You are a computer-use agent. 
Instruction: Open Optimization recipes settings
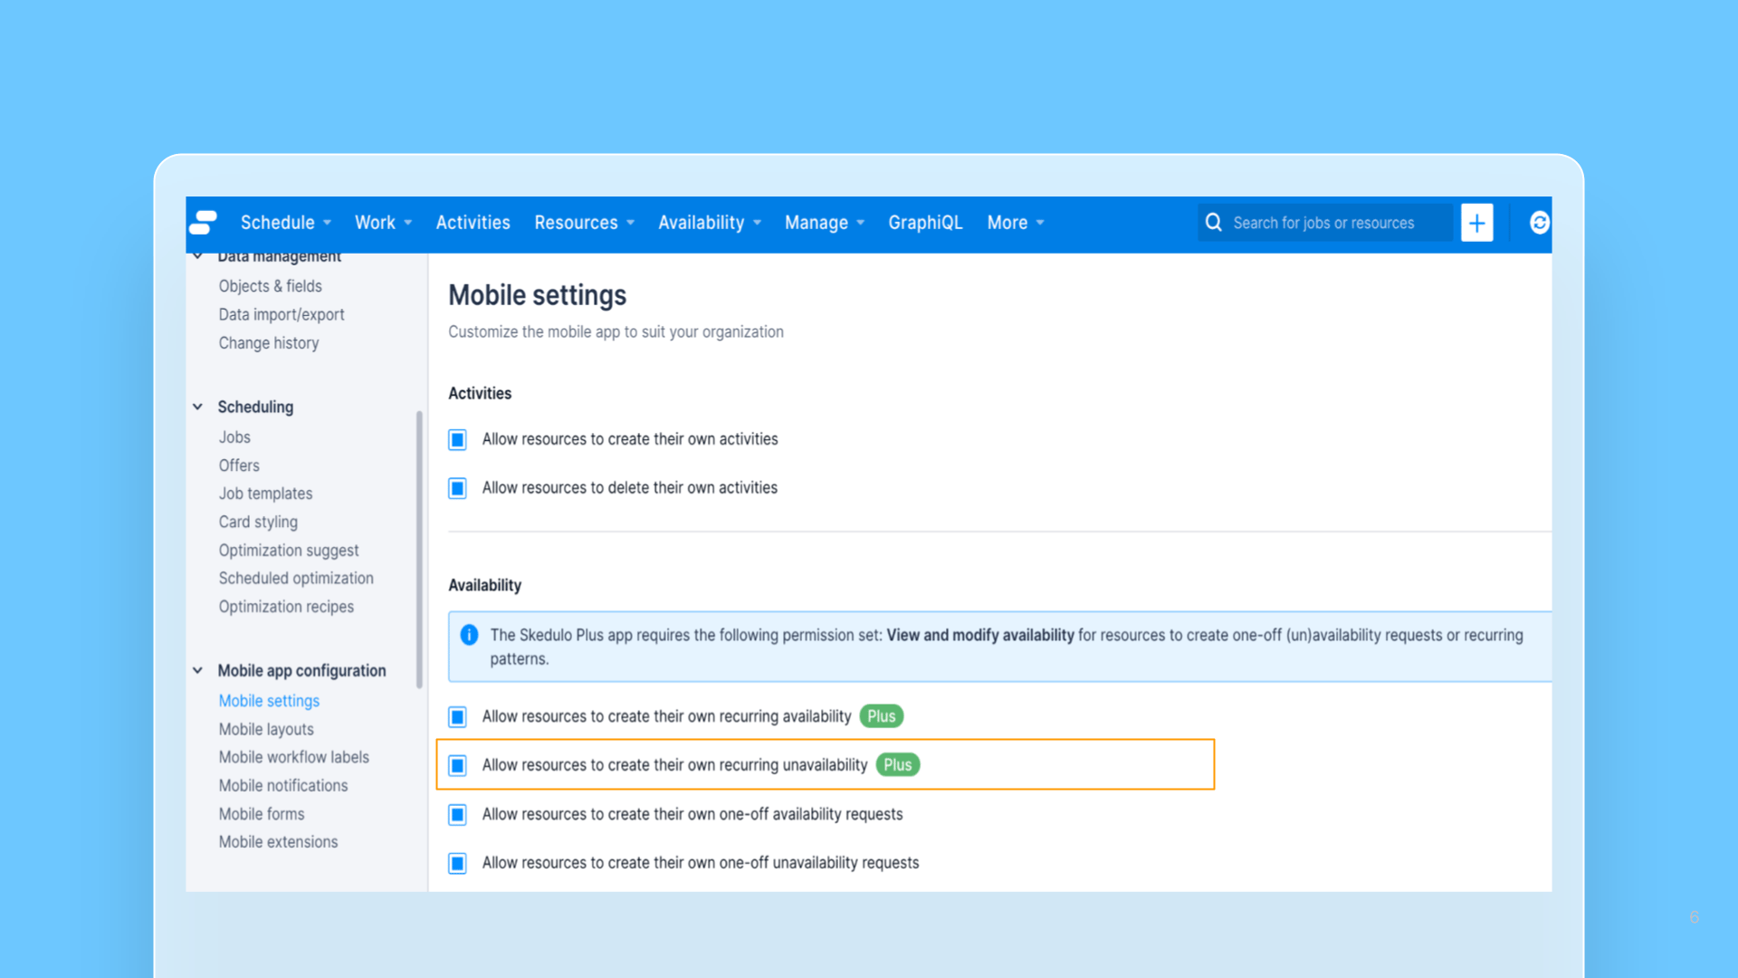[x=286, y=607]
